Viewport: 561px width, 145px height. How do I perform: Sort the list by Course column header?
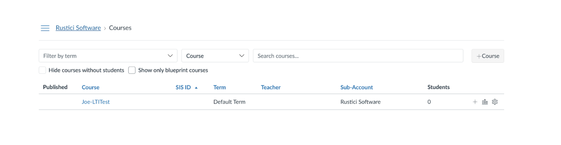coord(91,87)
